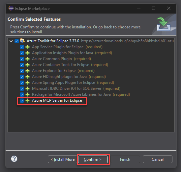The height and width of the screenshot is (172, 181).
Task: Collapse the Azure Toolkit for Eclipse tree node
Action: (11, 41)
